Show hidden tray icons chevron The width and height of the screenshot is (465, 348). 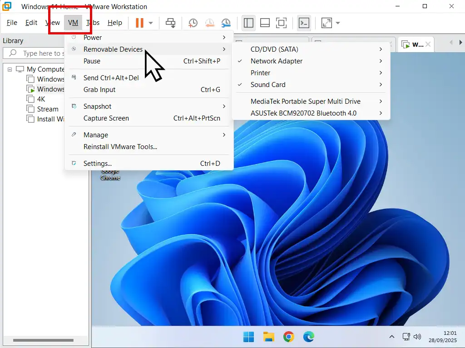[x=392, y=337]
